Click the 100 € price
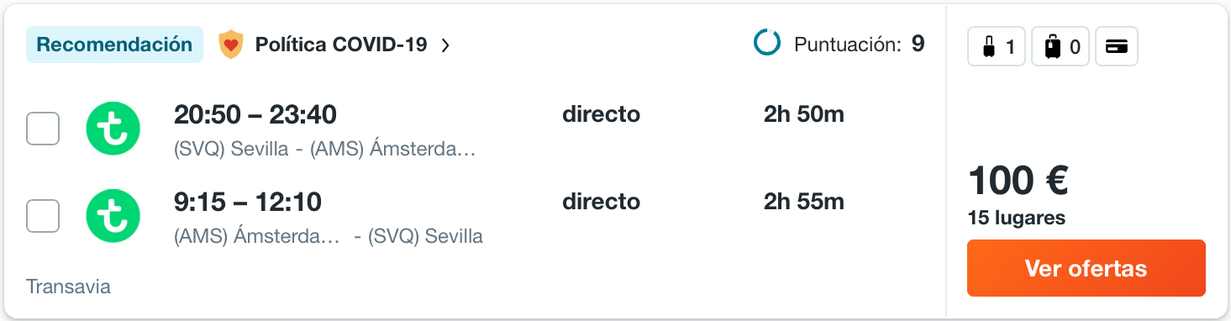The height and width of the screenshot is (321, 1231). (1018, 180)
